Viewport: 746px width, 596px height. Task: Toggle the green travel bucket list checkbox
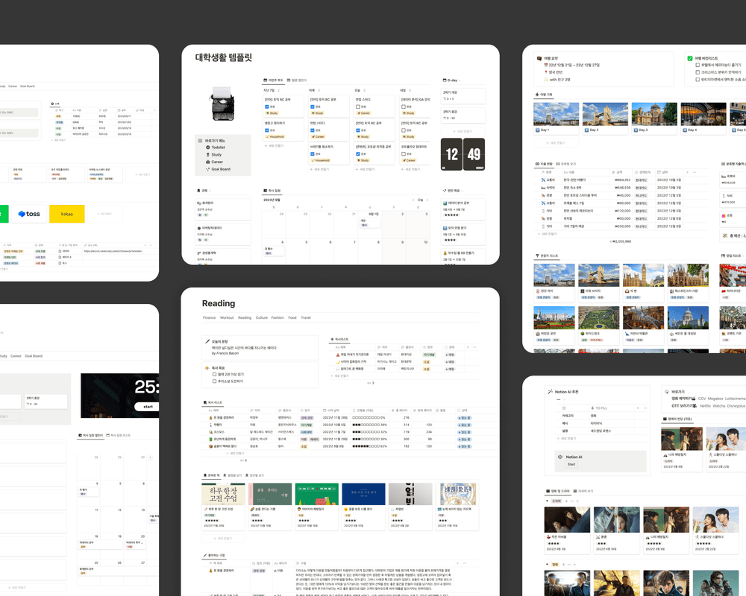690,58
